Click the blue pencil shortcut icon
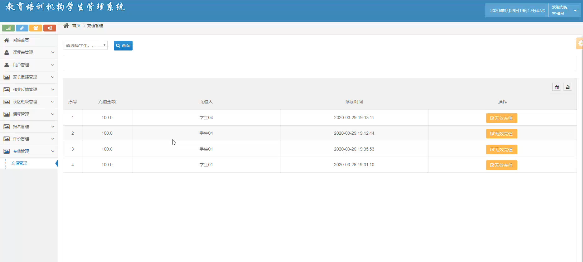This screenshot has height=262, width=583. pos(22,28)
